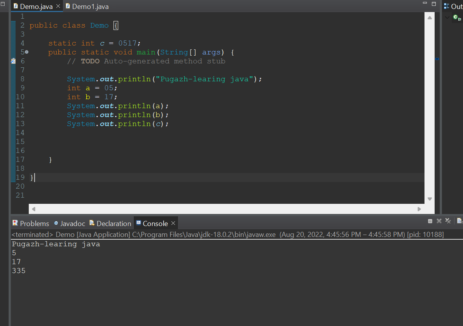Click the up arrow of the editor vertical scrollbar
The height and width of the screenshot is (326, 463).
(430, 18)
